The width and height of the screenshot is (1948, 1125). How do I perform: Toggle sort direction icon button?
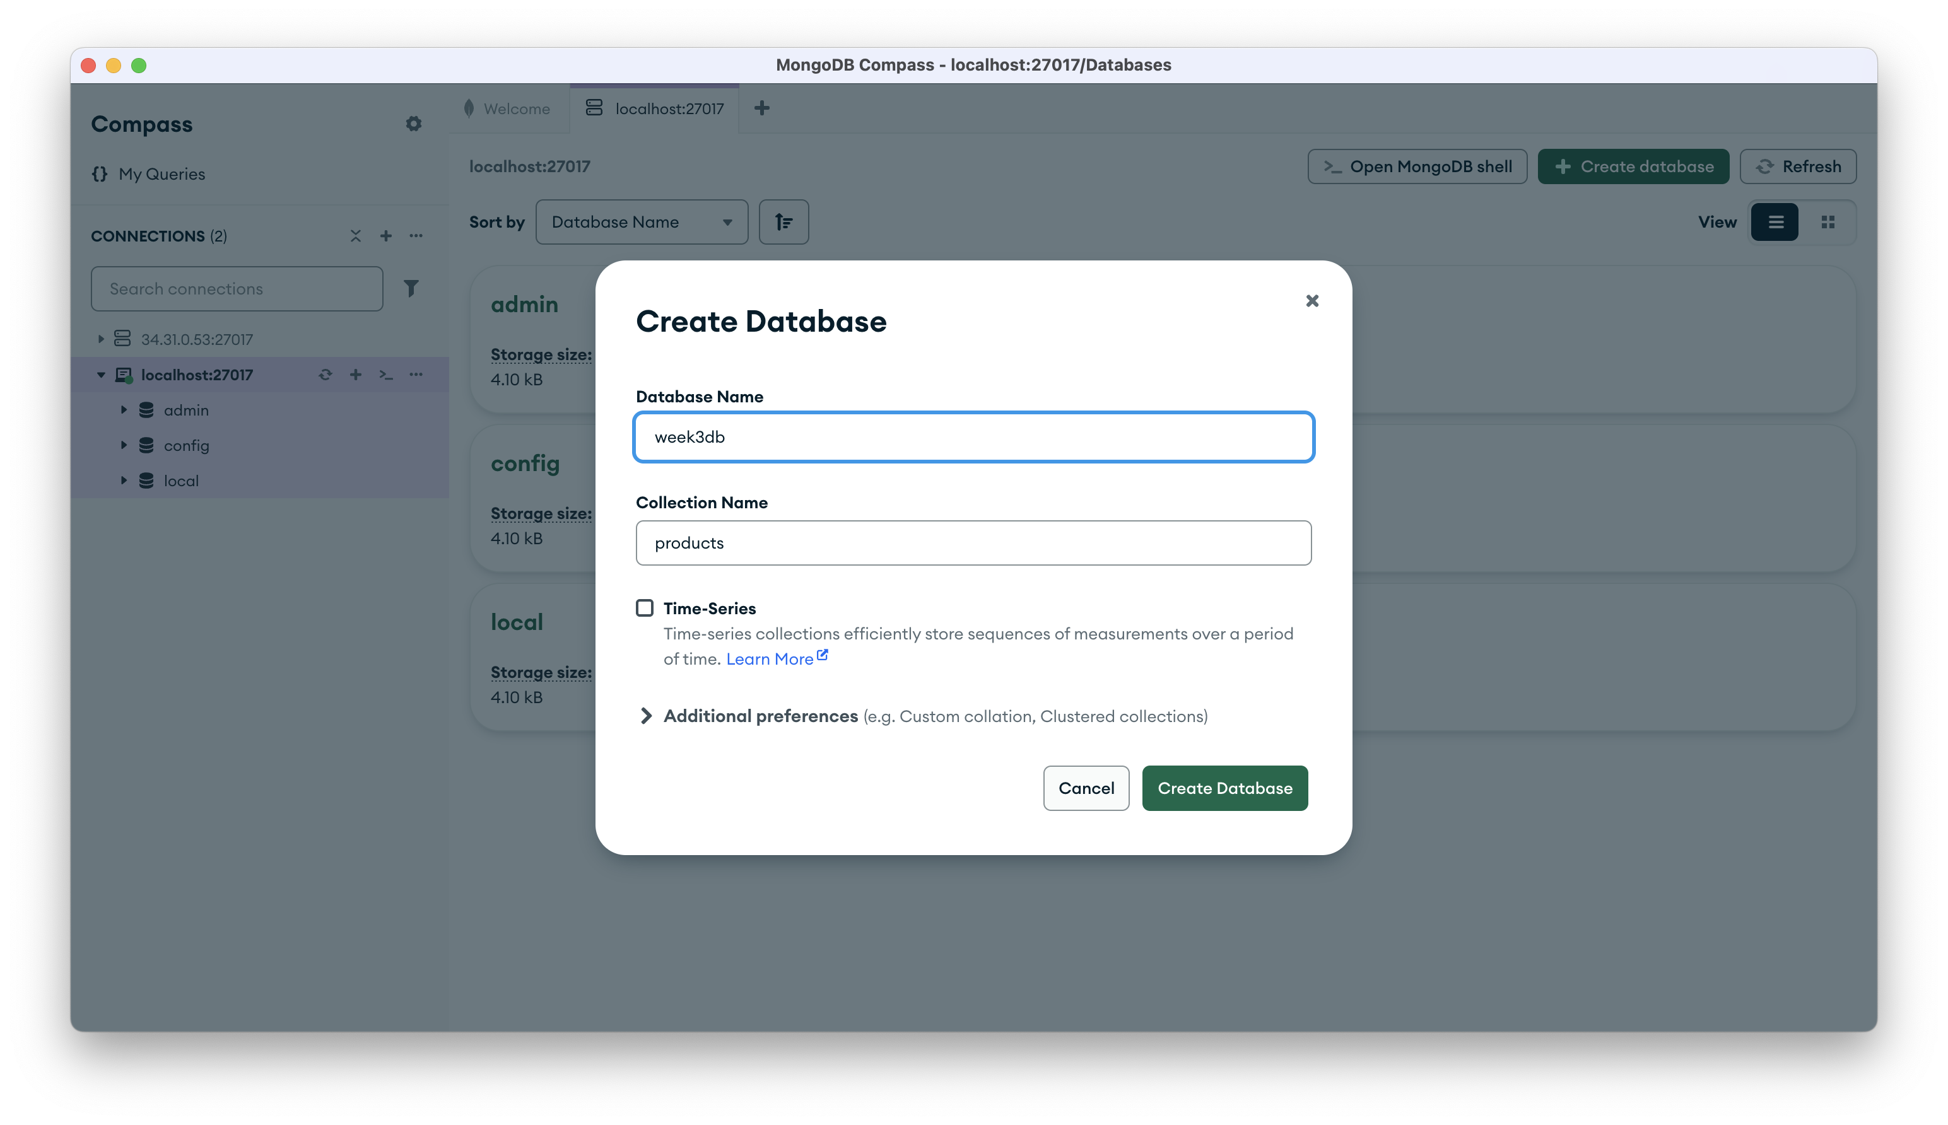tap(783, 222)
